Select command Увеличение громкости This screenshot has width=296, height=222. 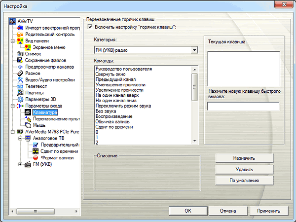143,90
